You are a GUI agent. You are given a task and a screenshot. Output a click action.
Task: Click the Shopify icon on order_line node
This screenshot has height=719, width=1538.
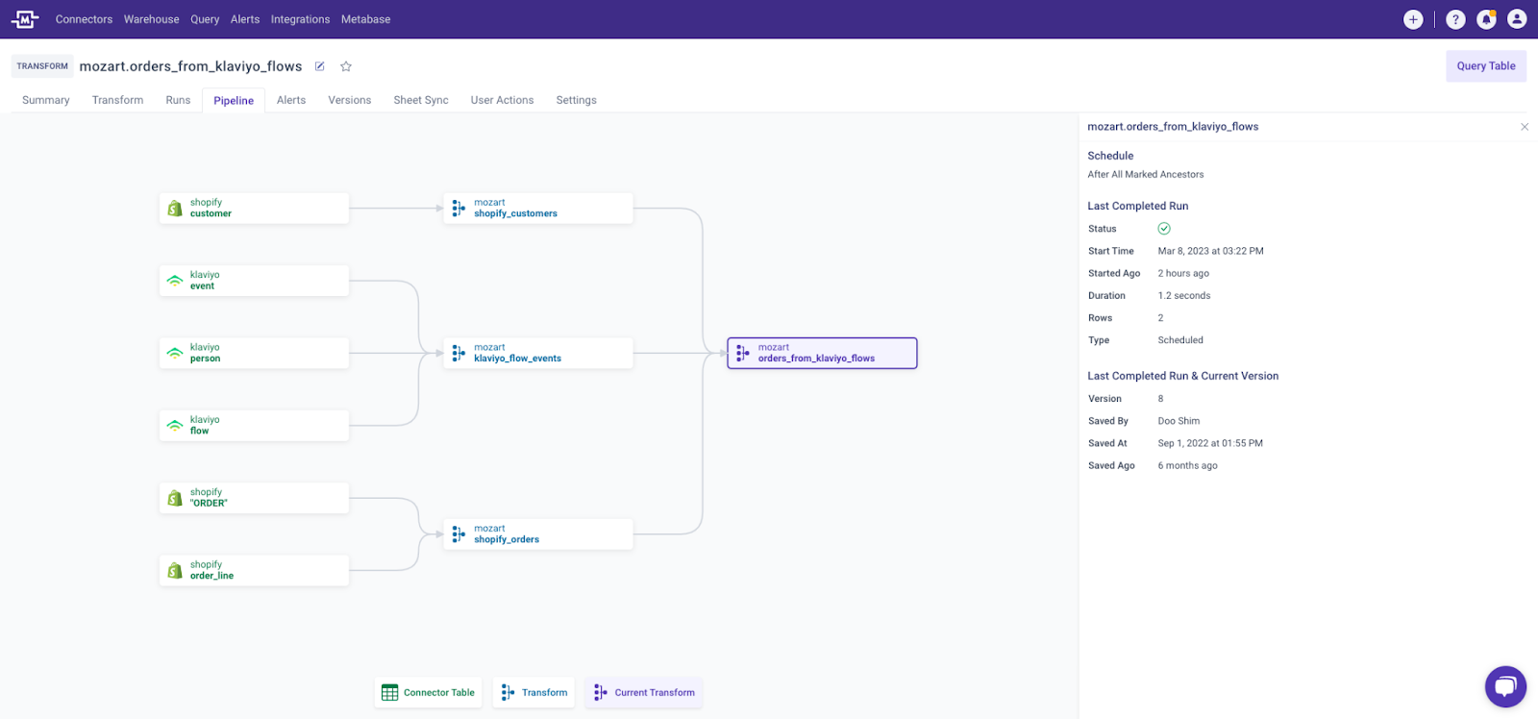175,570
